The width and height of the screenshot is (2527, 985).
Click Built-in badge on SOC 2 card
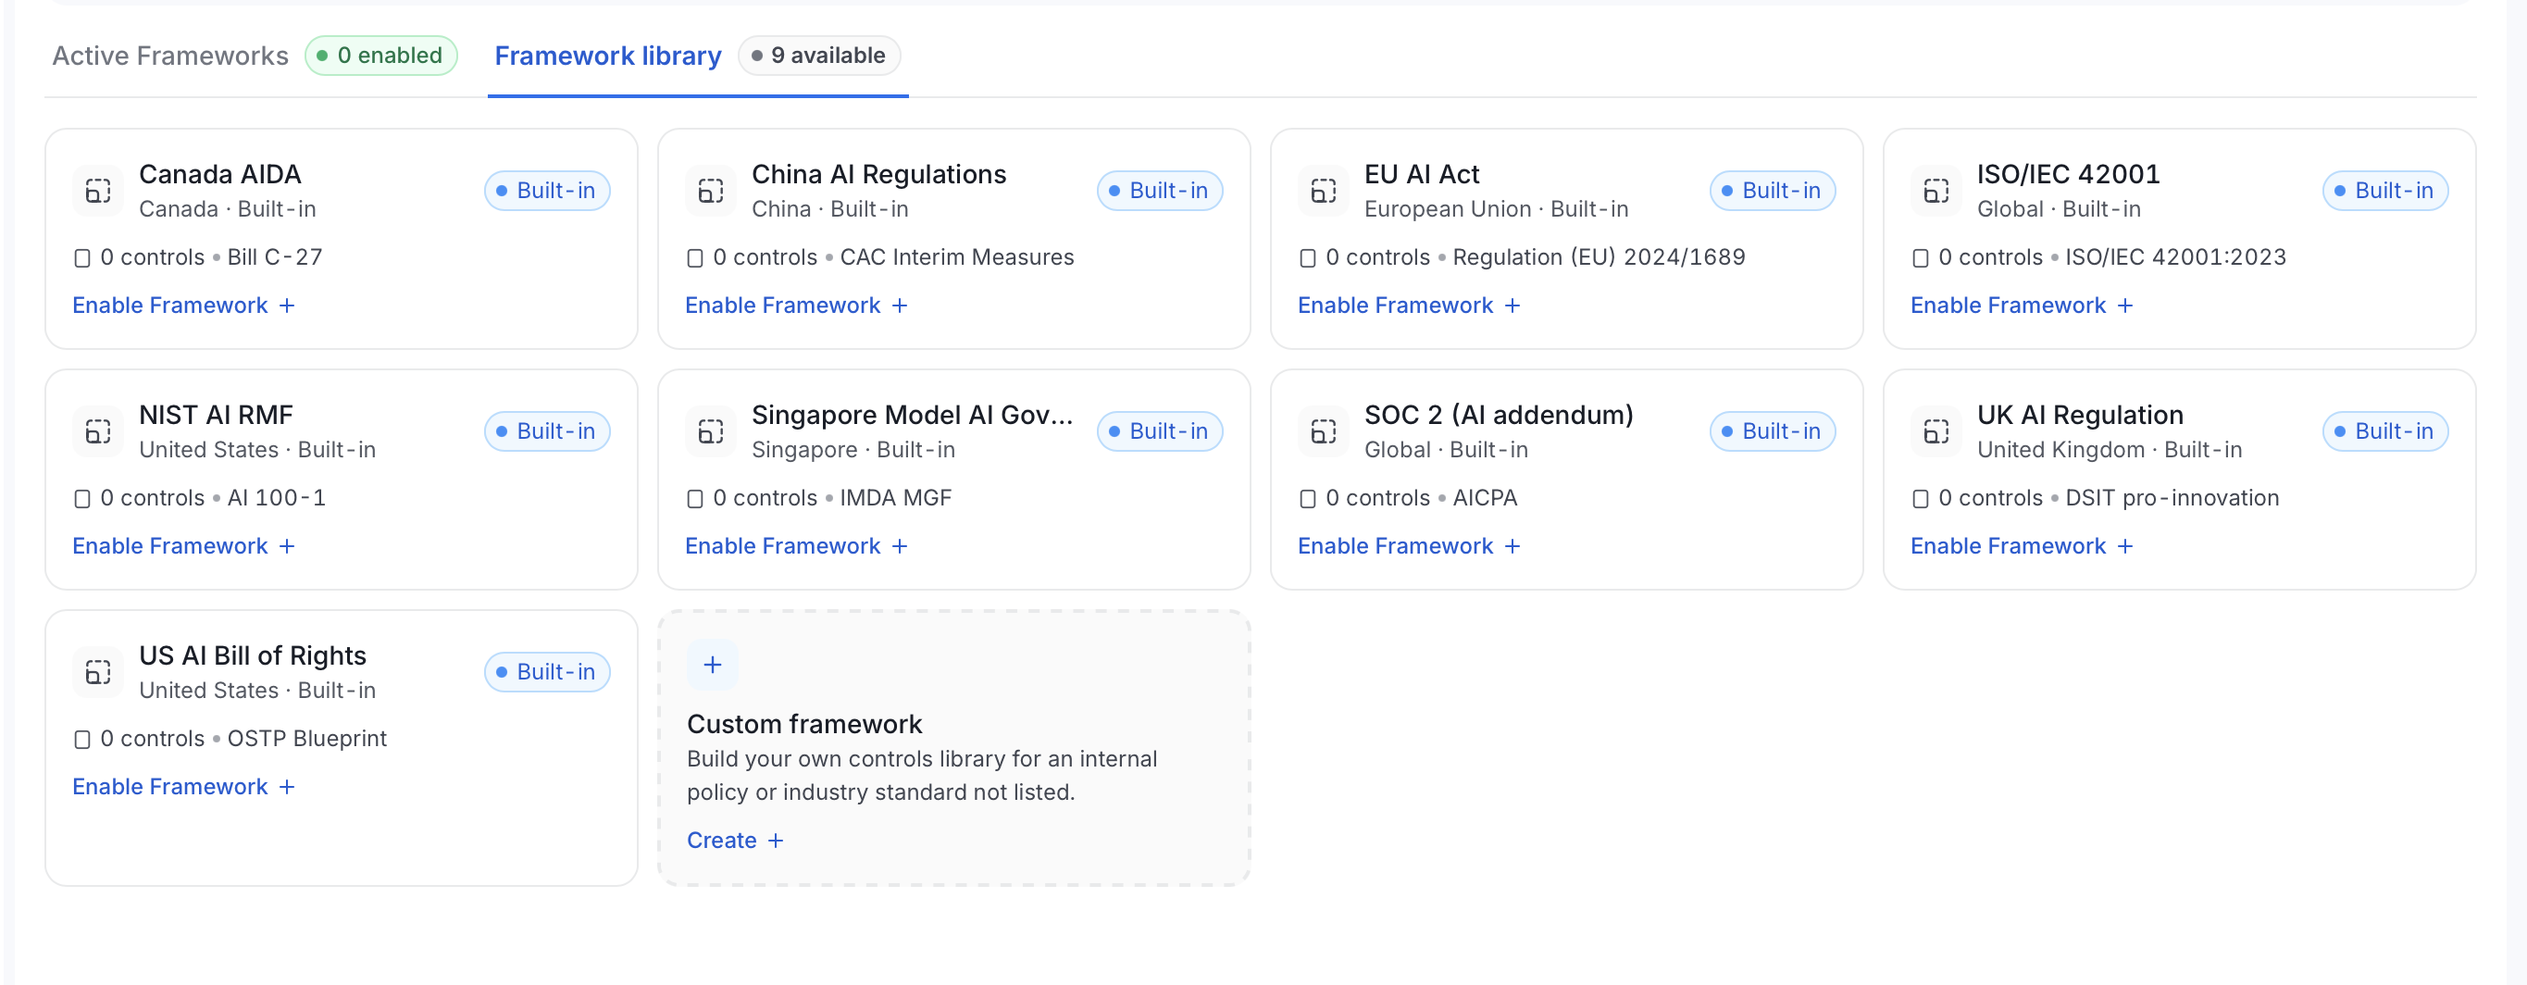(1773, 430)
